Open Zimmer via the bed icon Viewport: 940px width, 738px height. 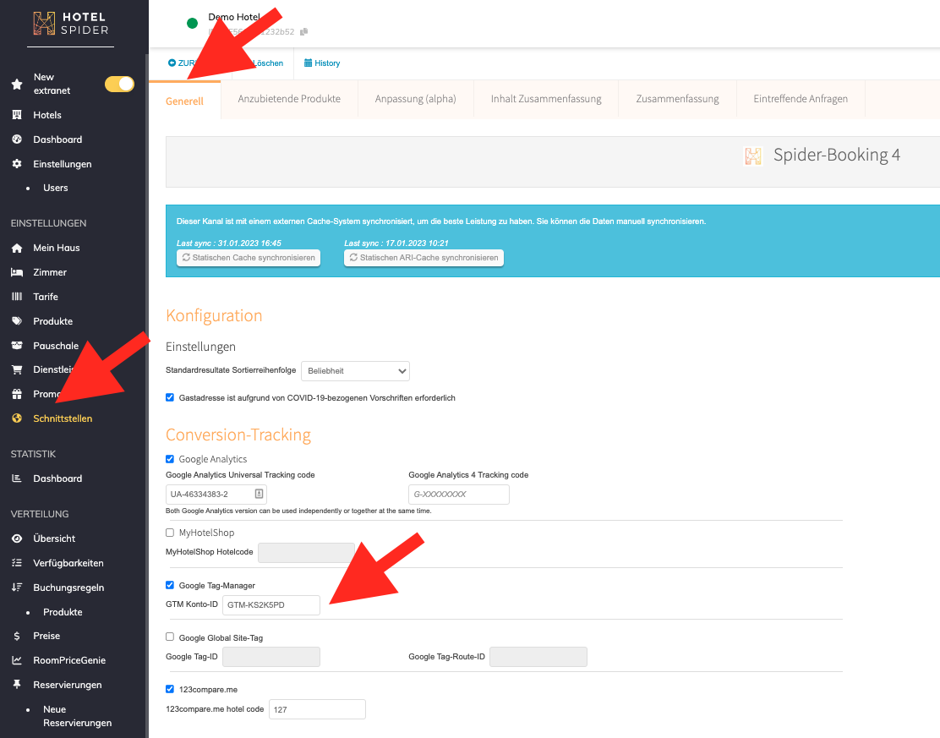17,272
